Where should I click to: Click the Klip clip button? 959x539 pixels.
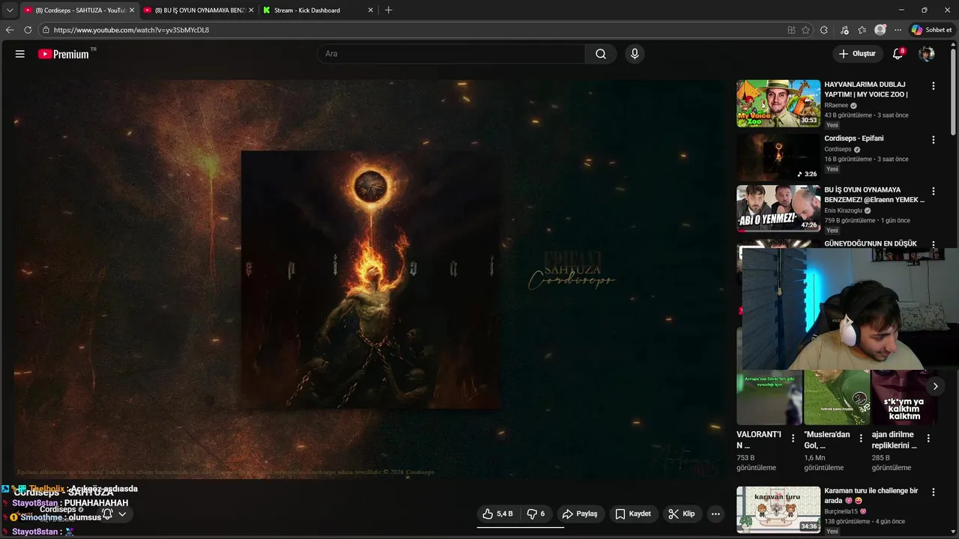click(x=682, y=514)
